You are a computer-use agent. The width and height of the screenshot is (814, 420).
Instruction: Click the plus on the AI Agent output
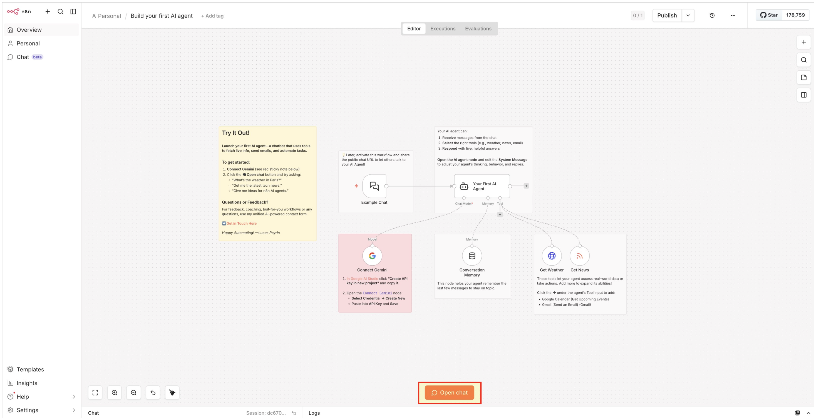526,186
